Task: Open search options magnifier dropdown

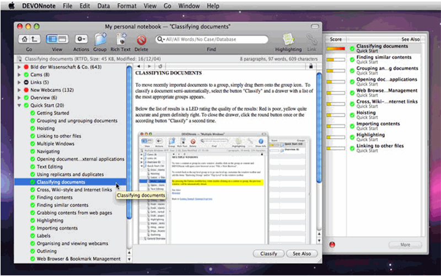Action: 160,39
